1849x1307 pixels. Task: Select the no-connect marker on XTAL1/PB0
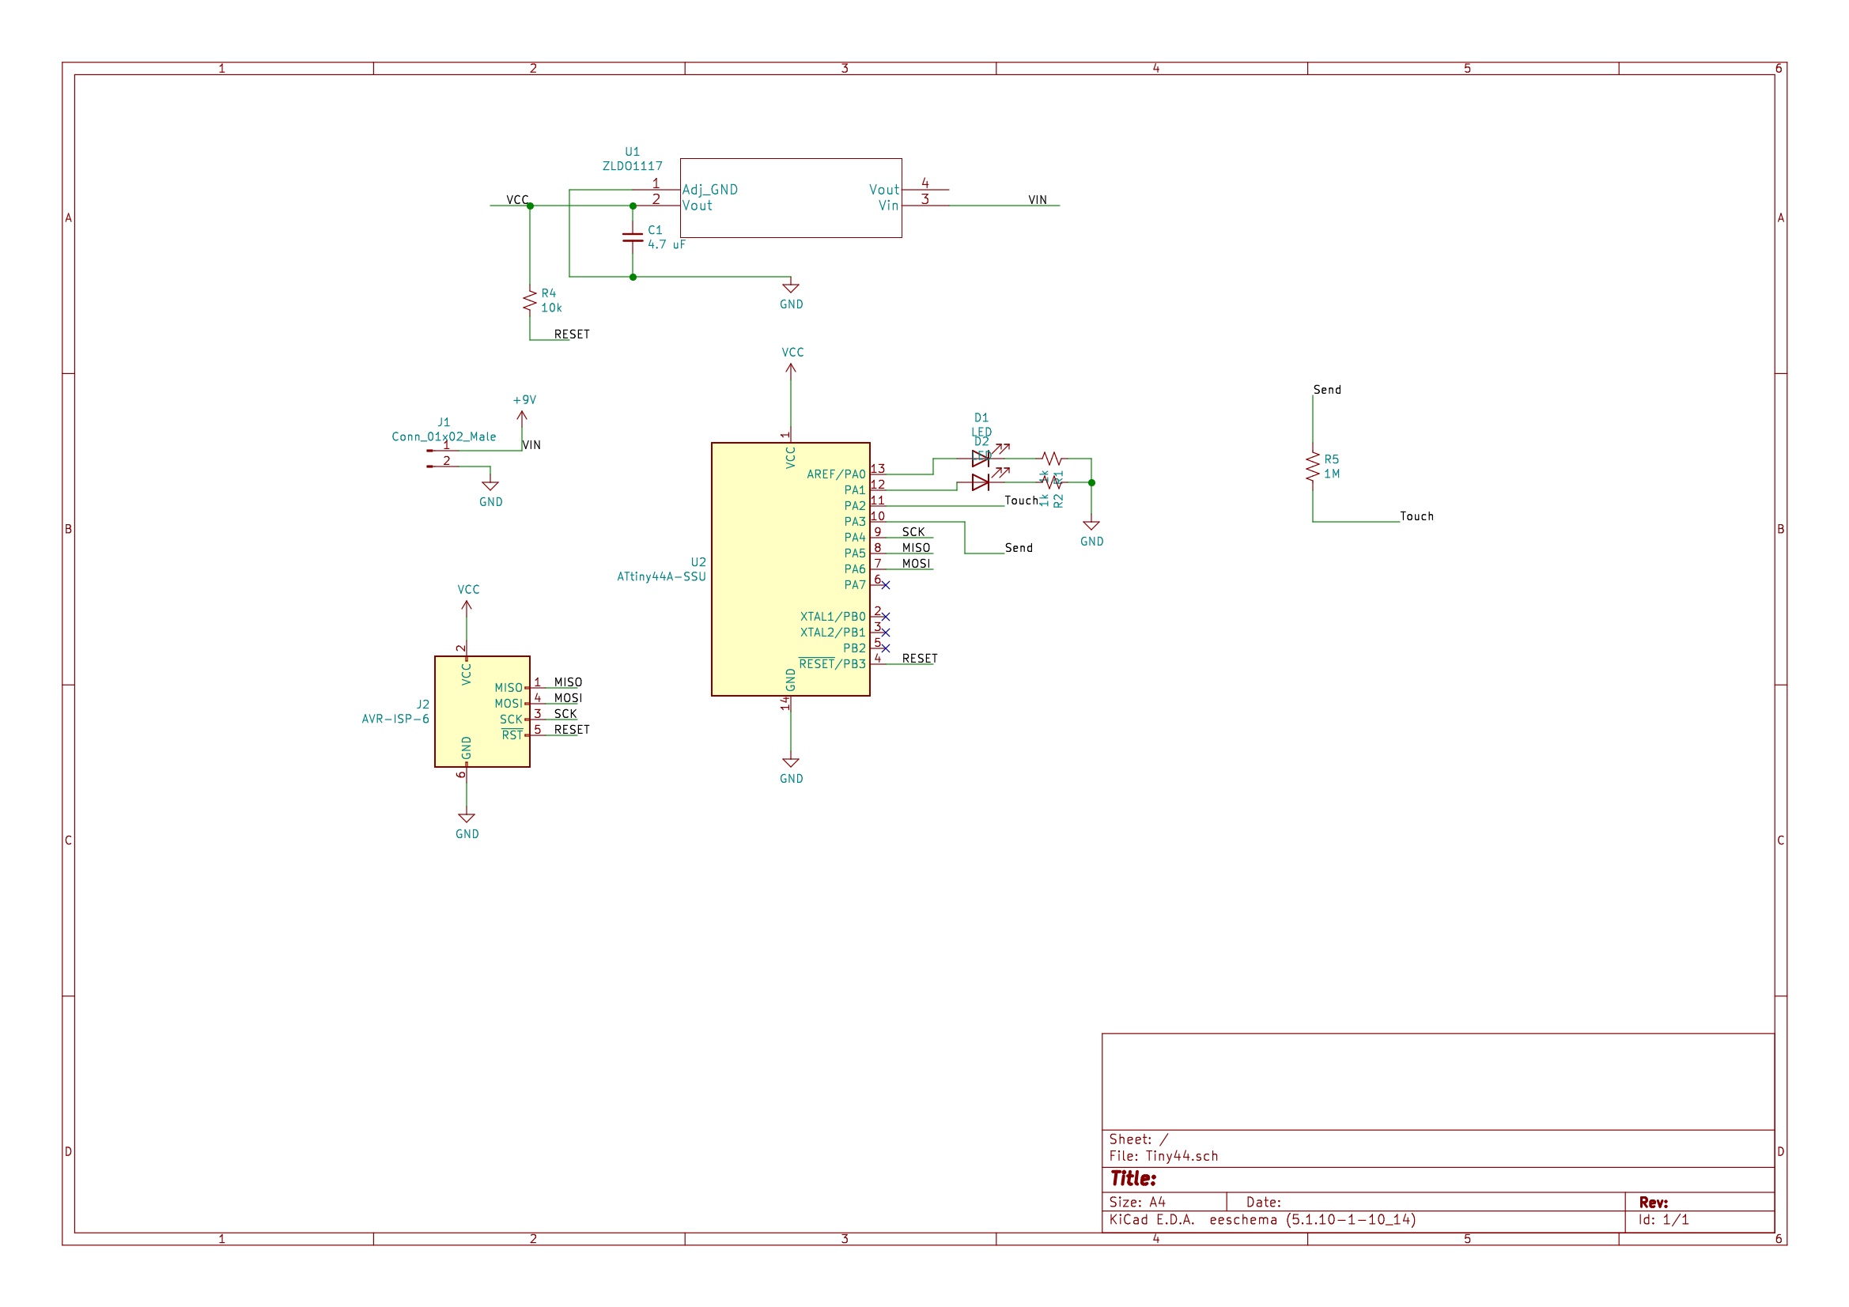pos(886,617)
